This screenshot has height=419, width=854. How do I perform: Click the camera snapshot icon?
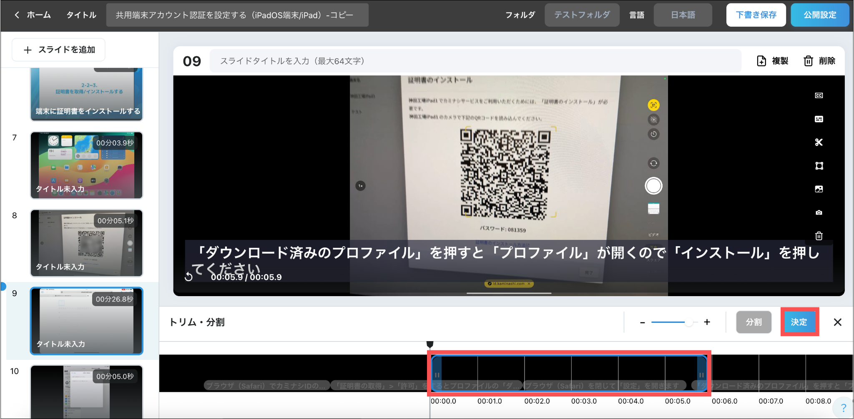coord(819,212)
